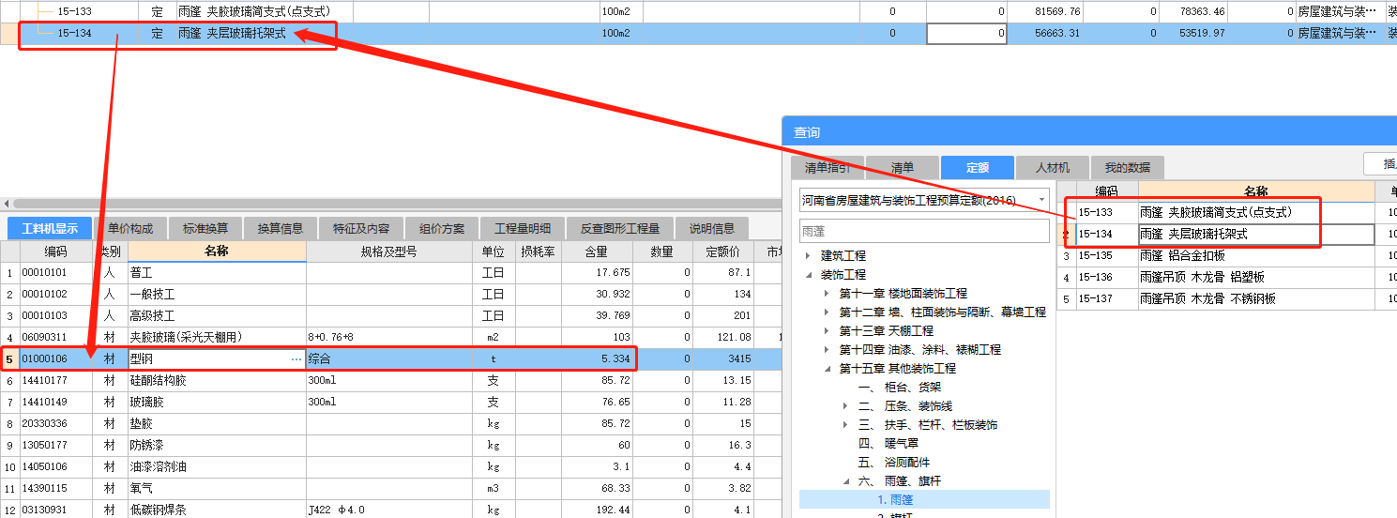Open the 反查图形工程量 tab

point(620,228)
